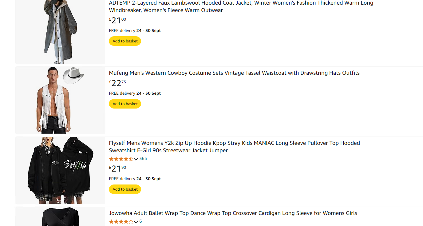Open the Jowowha ballet wrap top image
The height and width of the screenshot is (226, 423).
pos(60,217)
